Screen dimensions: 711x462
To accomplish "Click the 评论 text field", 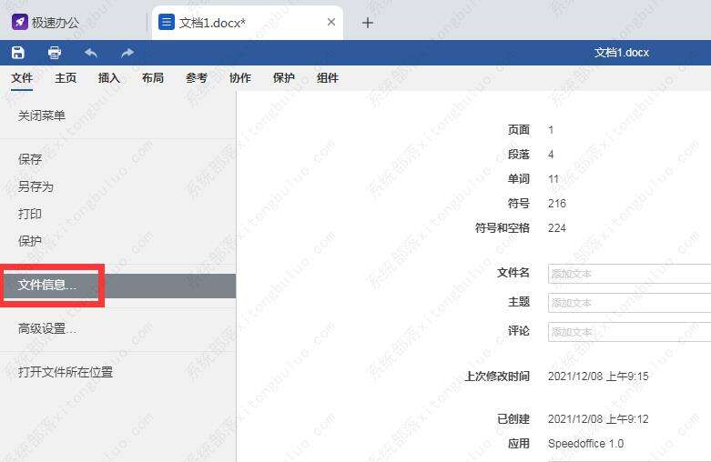I will pyautogui.click(x=629, y=332).
